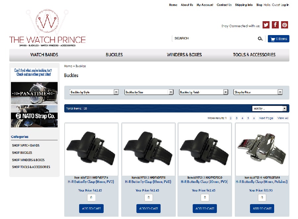Open the Buckles by Finish dropdown
This screenshot has width=298, height=219.
pos(203,92)
